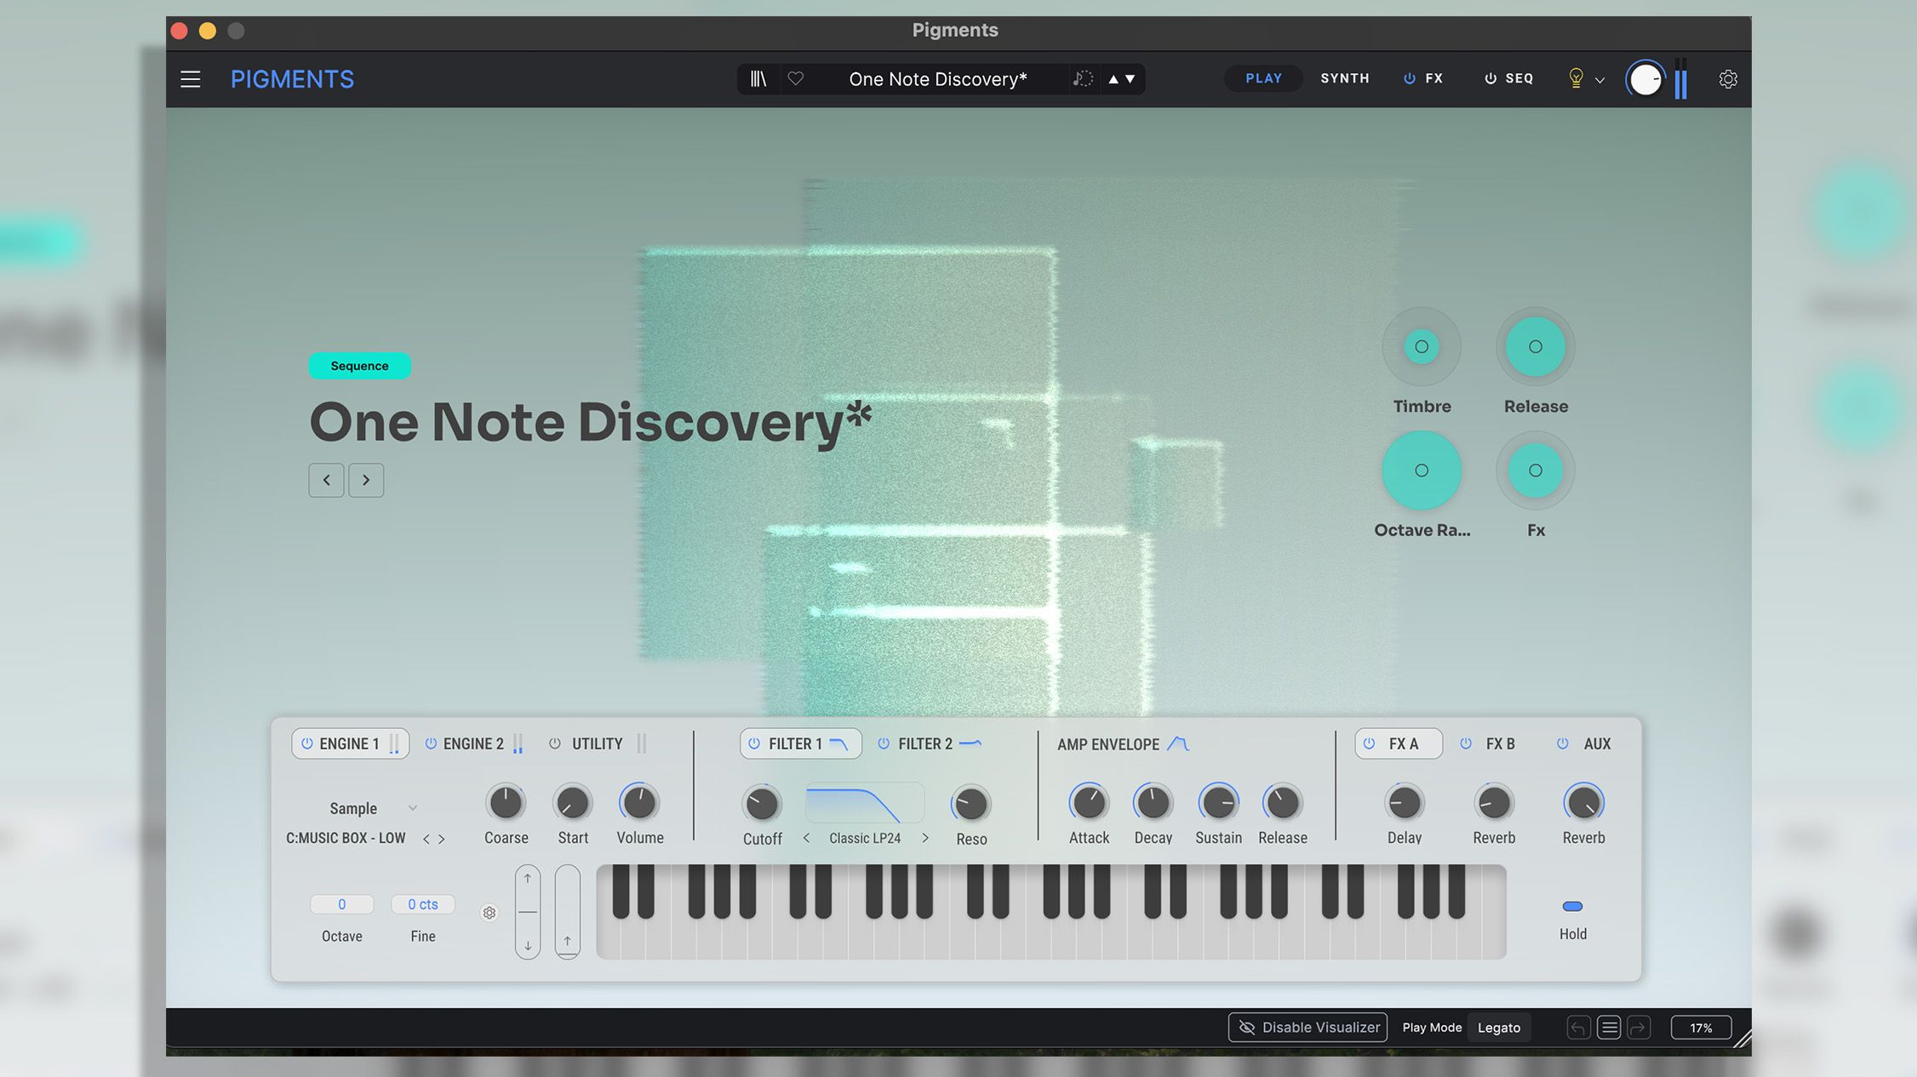The image size is (1917, 1077).
Task: Switch to the SYNTH tab
Action: tap(1344, 78)
